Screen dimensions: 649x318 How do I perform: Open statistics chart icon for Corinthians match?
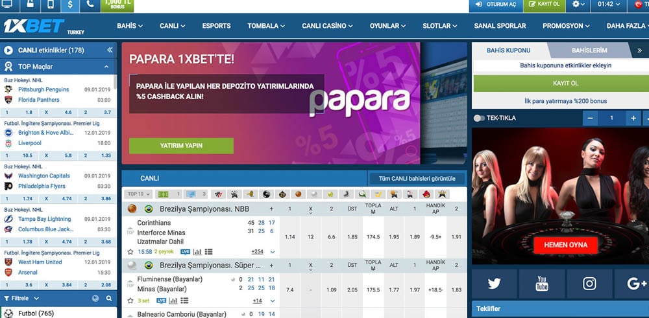(x=197, y=251)
